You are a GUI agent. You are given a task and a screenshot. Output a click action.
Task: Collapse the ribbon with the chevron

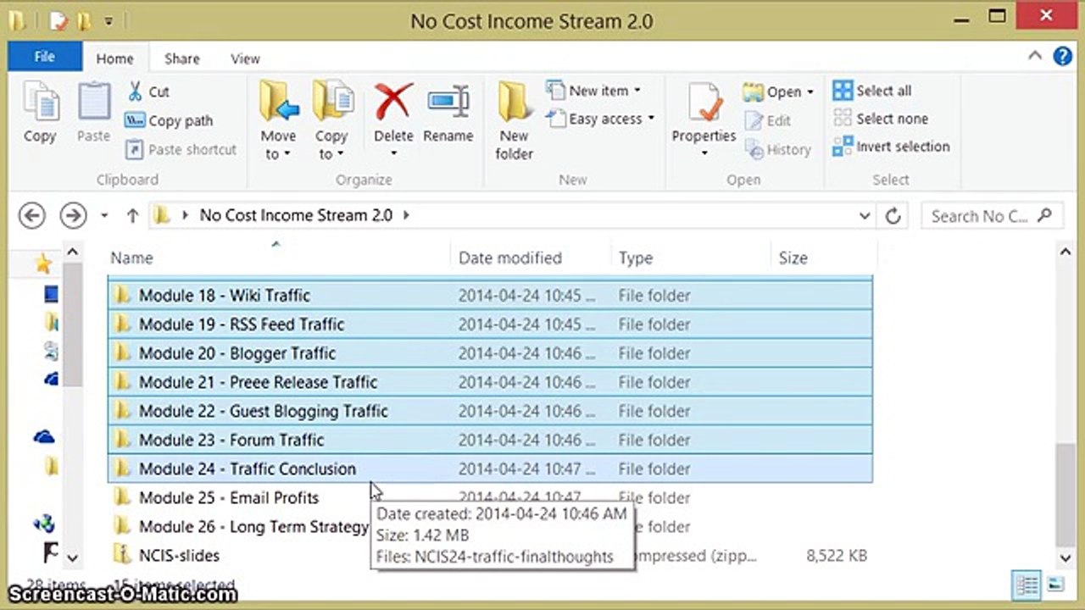1035,56
